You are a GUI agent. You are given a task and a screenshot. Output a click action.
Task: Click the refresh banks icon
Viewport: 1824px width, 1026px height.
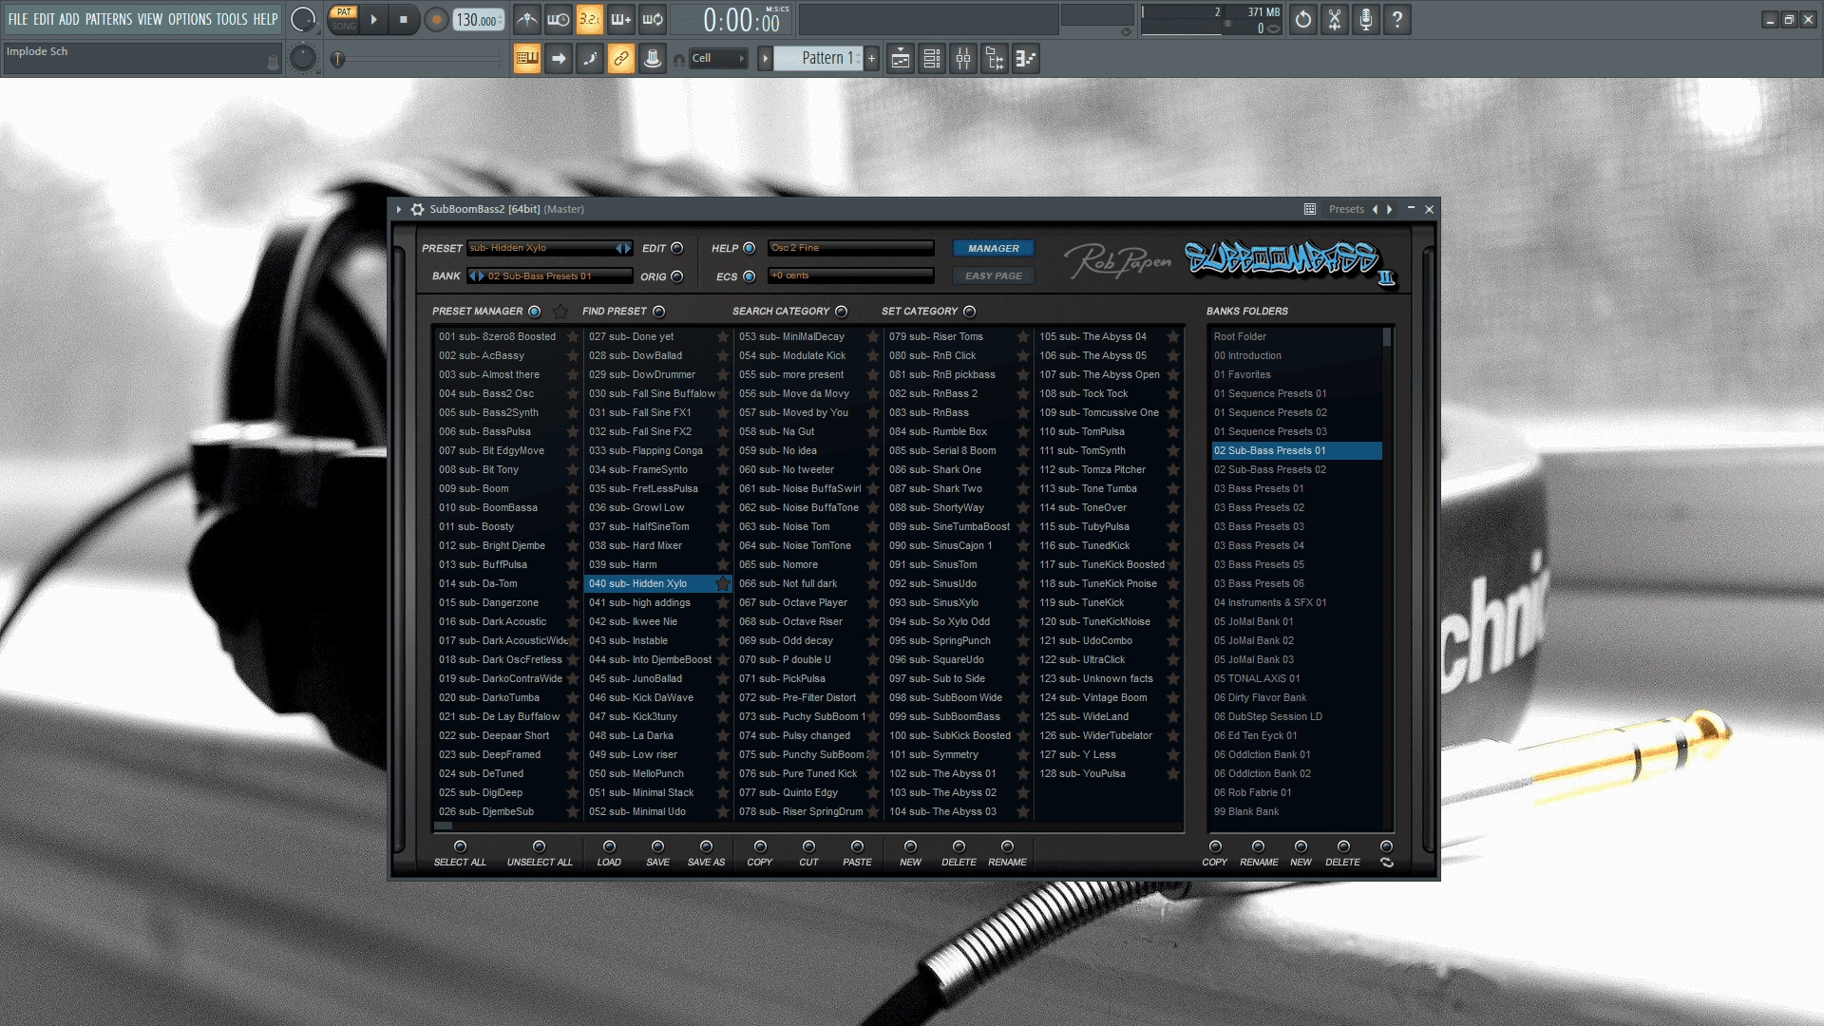(x=1387, y=863)
